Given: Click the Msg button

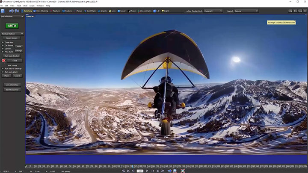Looking at the screenshot, I should pyautogui.click(x=290, y=11).
